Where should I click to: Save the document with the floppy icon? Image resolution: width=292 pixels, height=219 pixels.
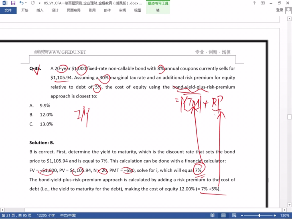(x=13, y=3)
